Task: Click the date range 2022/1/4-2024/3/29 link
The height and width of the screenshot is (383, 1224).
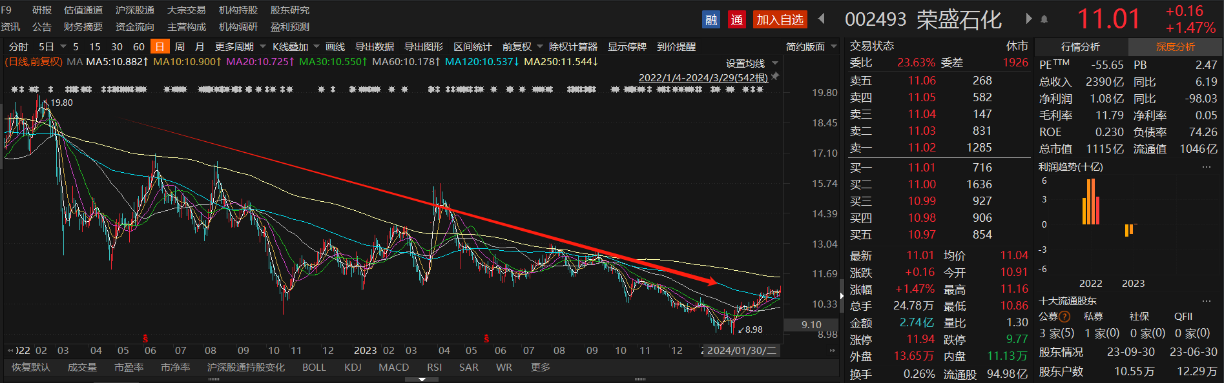Action: (703, 77)
